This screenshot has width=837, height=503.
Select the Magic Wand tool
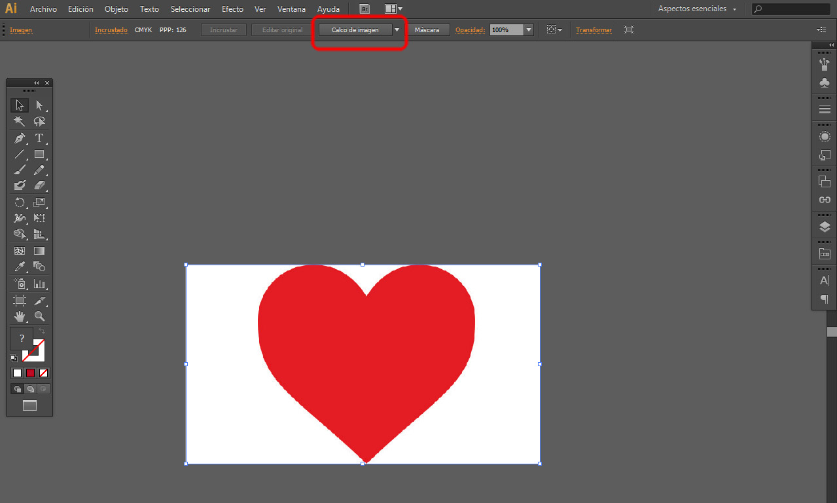pyautogui.click(x=19, y=122)
